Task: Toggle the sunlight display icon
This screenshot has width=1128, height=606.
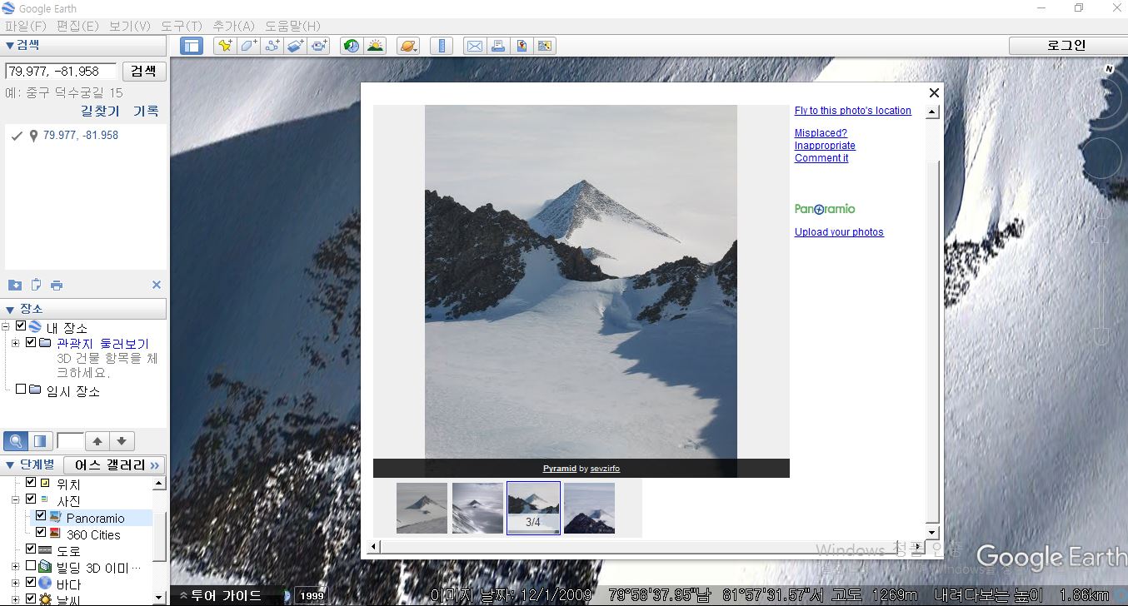Action: [x=375, y=46]
